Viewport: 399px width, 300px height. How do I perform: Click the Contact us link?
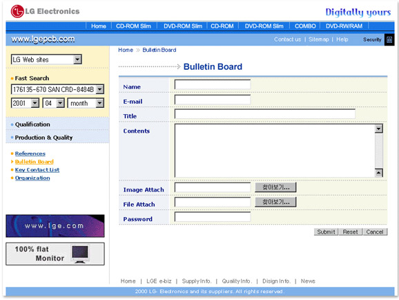pos(287,39)
